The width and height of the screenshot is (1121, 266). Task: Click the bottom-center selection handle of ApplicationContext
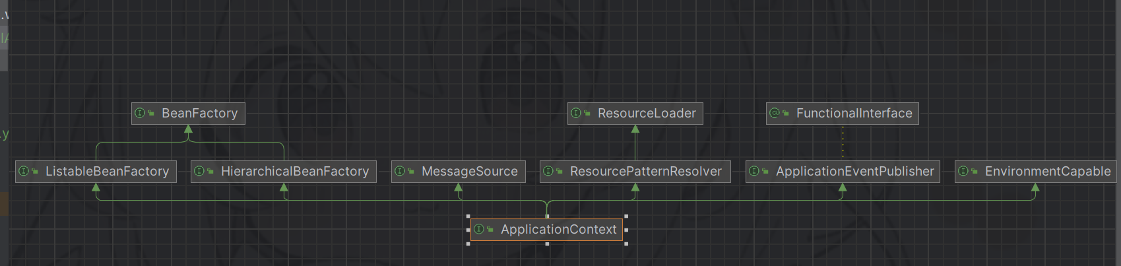pyautogui.click(x=547, y=244)
